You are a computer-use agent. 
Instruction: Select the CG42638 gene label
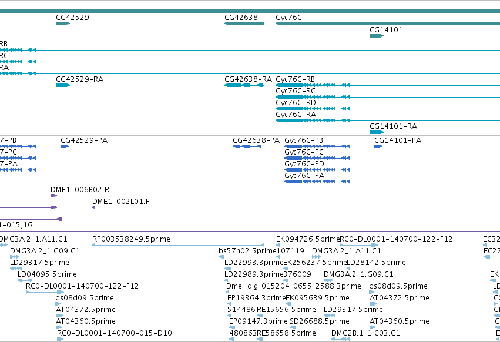[241, 18]
